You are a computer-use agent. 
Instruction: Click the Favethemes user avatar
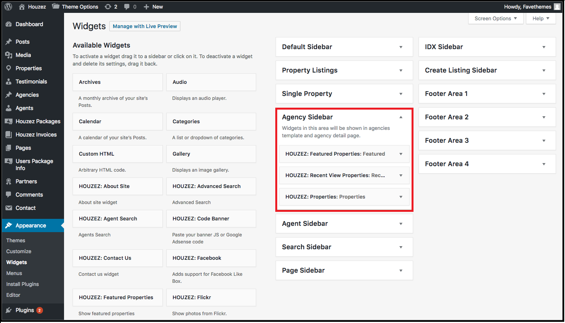[557, 7]
